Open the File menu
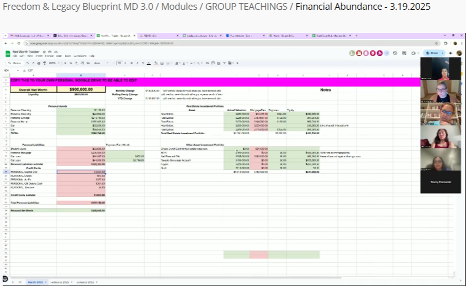 click(x=15, y=56)
